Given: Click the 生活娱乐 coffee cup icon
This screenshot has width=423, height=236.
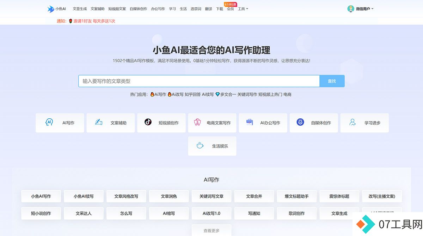Looking at the screenshot, I should [x=200, y=145].
